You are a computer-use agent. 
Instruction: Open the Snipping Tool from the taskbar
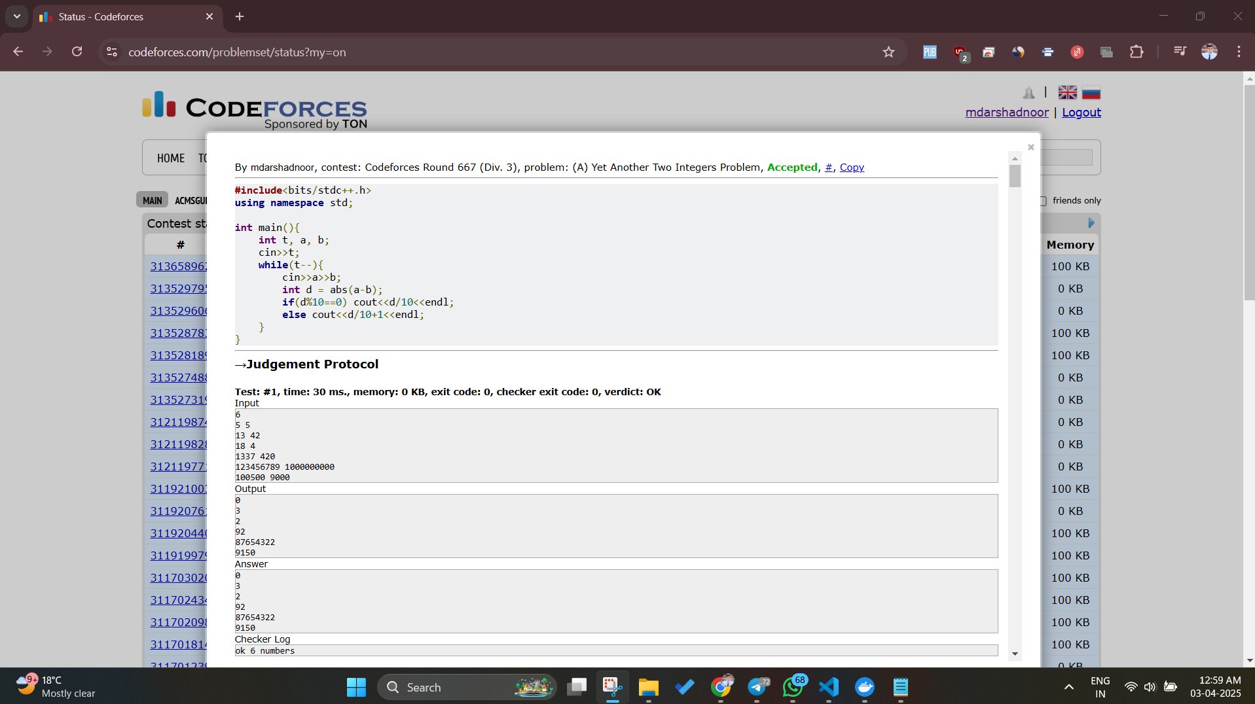point(611,686)
